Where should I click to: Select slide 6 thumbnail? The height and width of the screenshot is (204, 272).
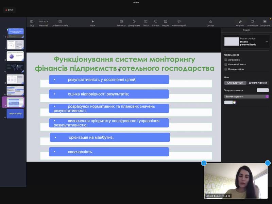click(x=15, y=90)
